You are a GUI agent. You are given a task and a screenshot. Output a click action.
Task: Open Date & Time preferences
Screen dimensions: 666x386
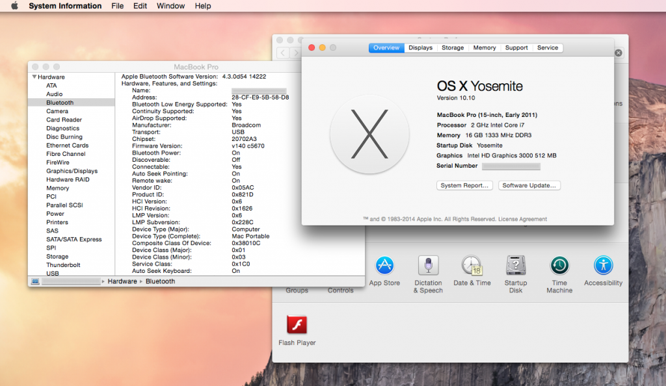472,266
